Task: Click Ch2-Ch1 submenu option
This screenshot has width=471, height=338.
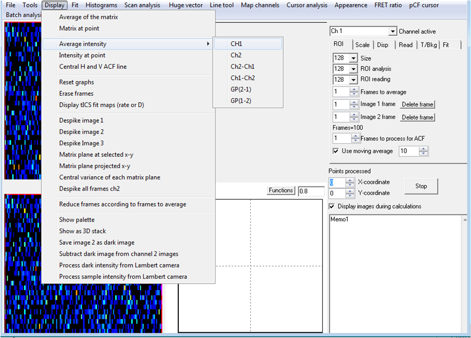Action: 243,67
